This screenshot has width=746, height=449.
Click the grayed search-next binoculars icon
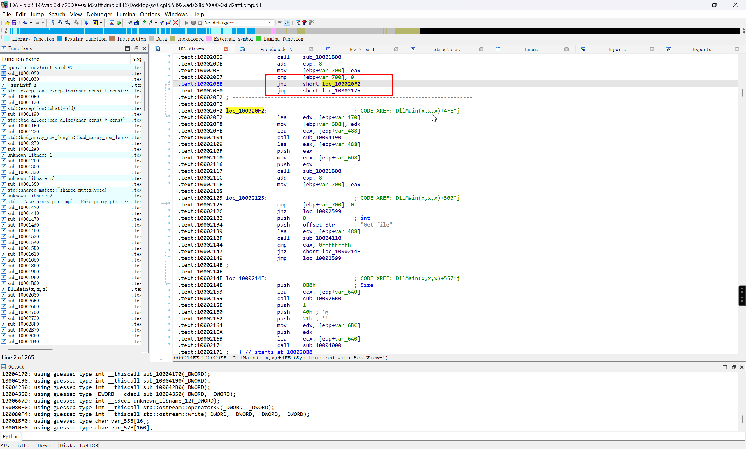click(77, 23)
